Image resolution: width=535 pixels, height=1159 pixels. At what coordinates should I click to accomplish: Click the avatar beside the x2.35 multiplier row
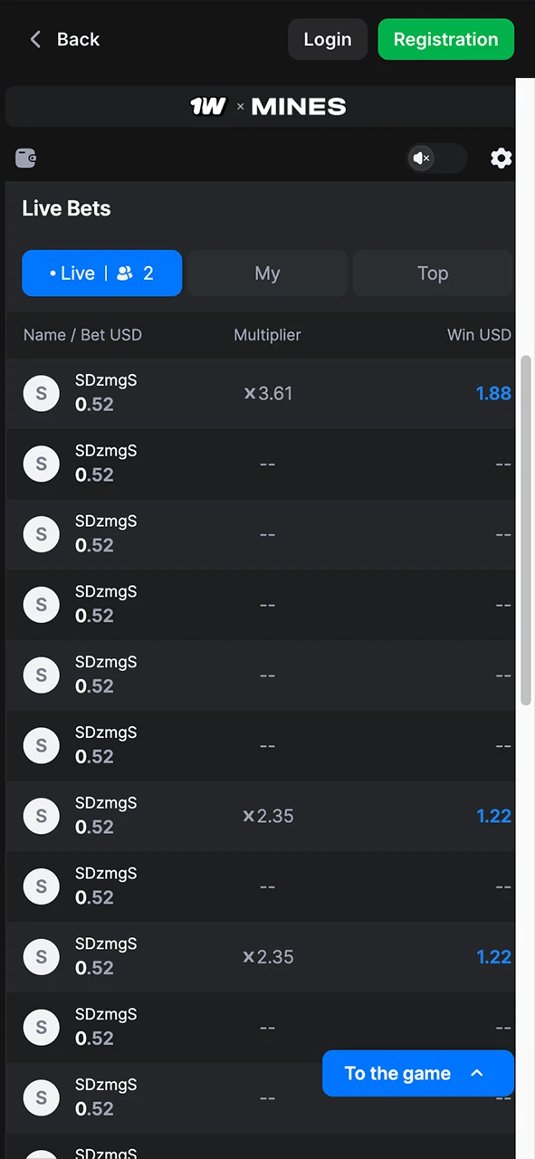[x=41, y=816]
